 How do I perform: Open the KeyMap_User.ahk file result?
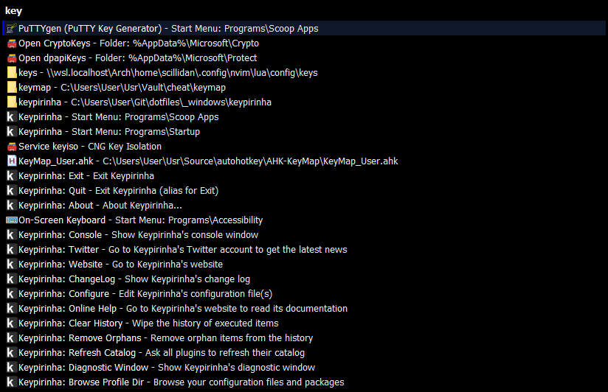coord(304,161)
